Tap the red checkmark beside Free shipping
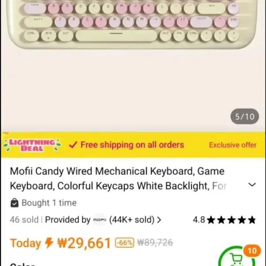The width and height of the screenshot is (266, 266). click(x=73, y=145)
